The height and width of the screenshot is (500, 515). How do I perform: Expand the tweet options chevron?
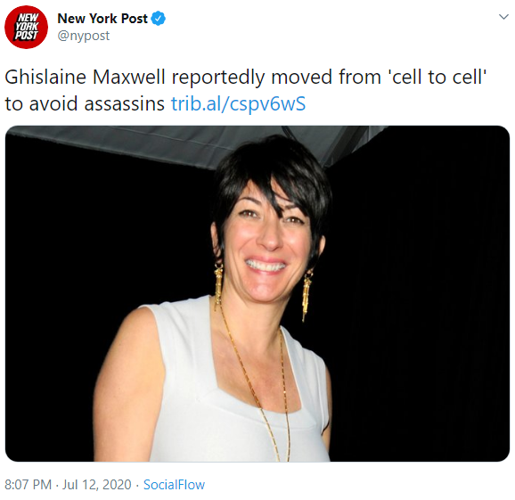point(503,16)
